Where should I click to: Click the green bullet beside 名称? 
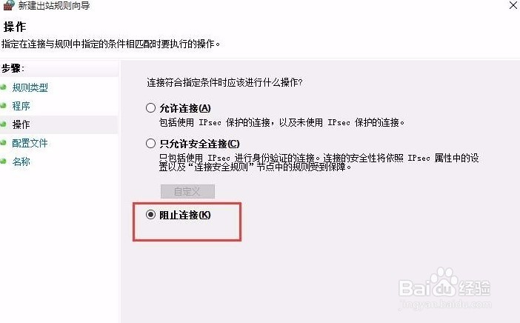click(3, 161)
